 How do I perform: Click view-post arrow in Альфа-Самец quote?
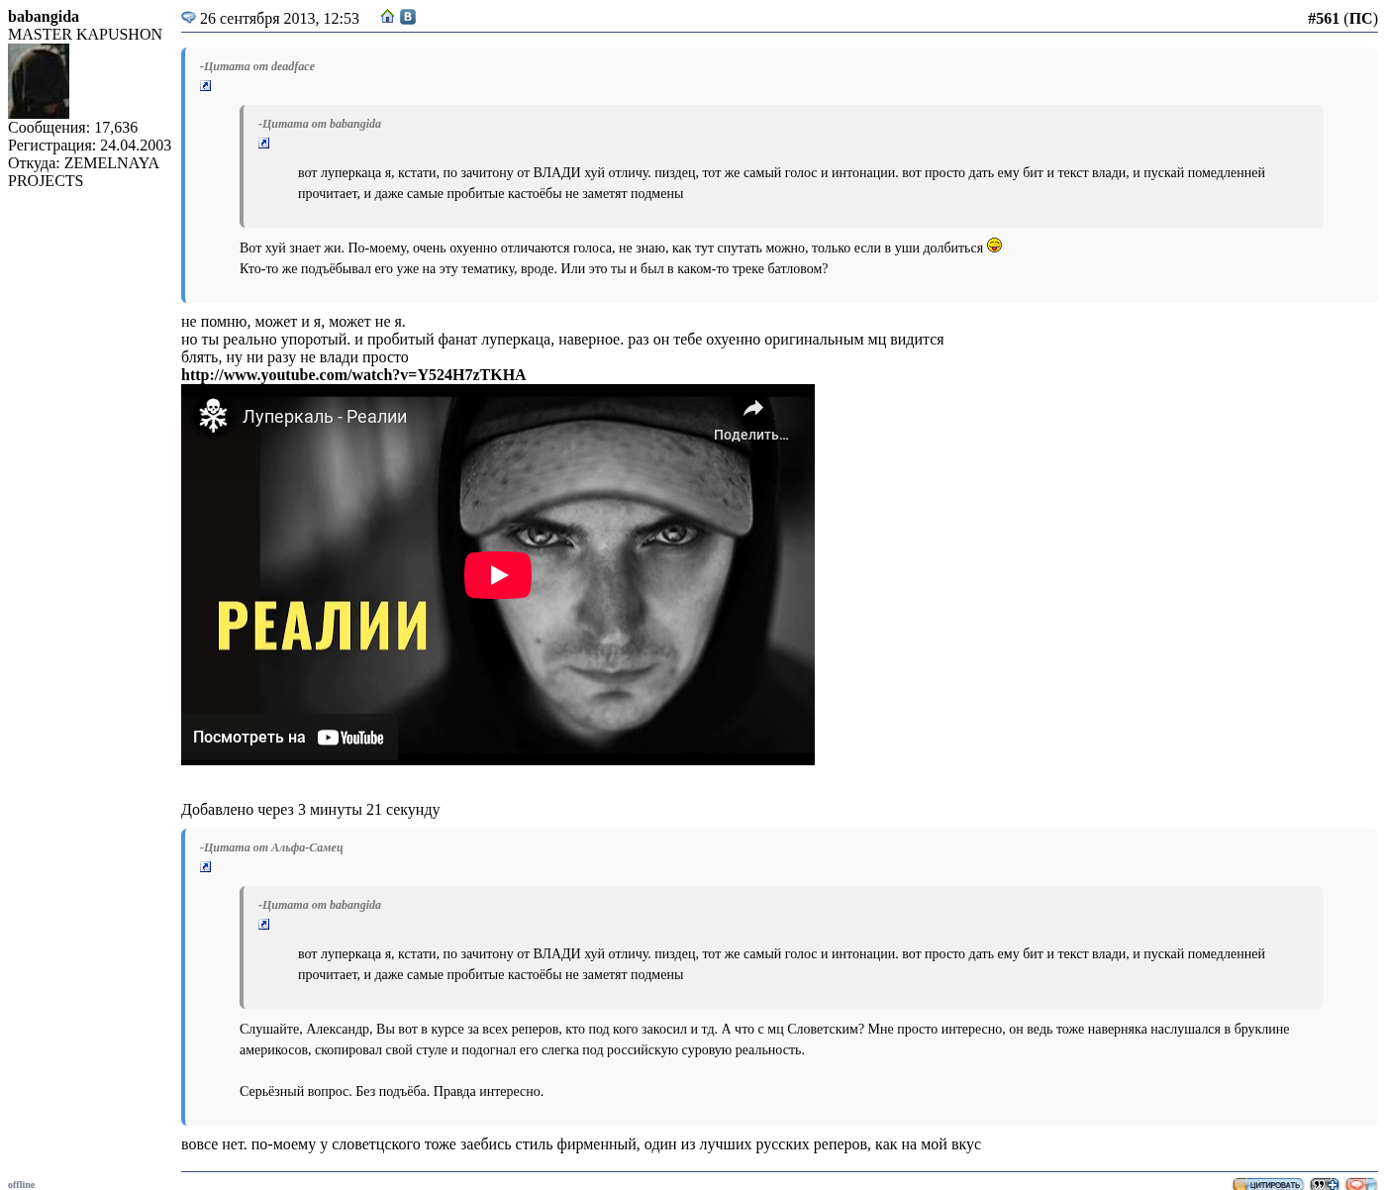click(206, 867)
